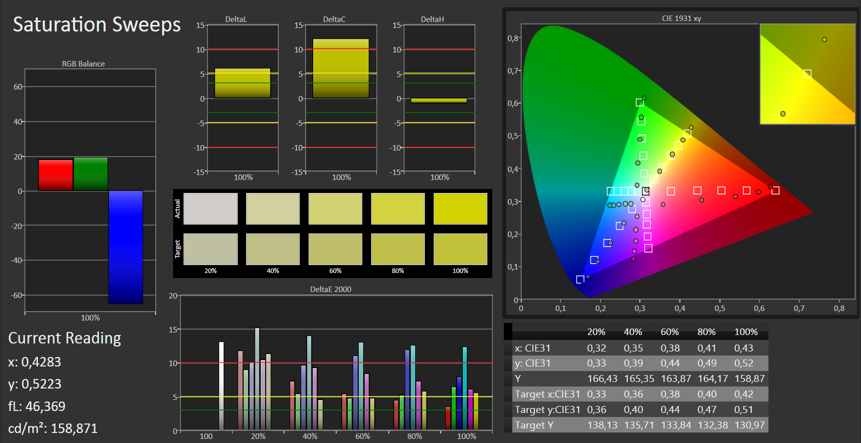The height and width of the screenshot is (443, 861).
Task: Click the Target 100% color swatch
Action: (460, 249)
